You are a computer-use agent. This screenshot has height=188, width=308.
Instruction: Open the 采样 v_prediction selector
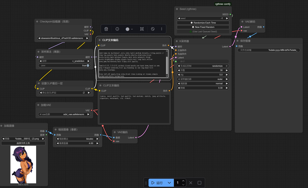point(64,61)
